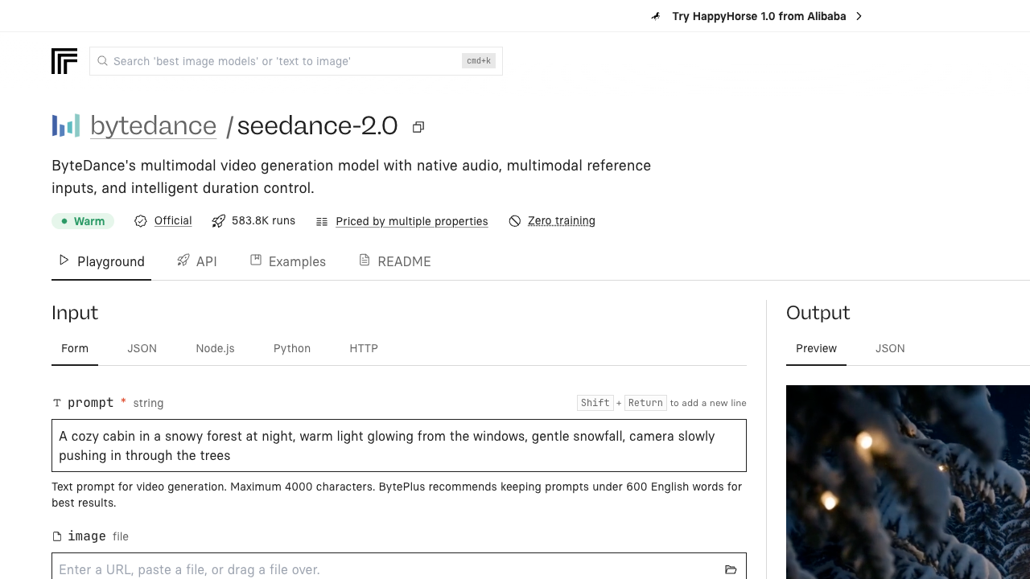
Task: Switch input view to JSON tab
Action: pos(142,348)
